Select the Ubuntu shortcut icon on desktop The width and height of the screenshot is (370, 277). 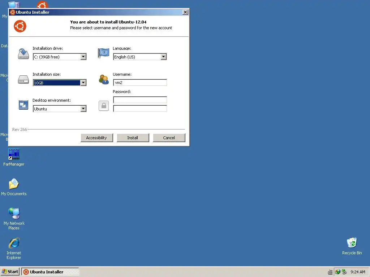point(42,5)
